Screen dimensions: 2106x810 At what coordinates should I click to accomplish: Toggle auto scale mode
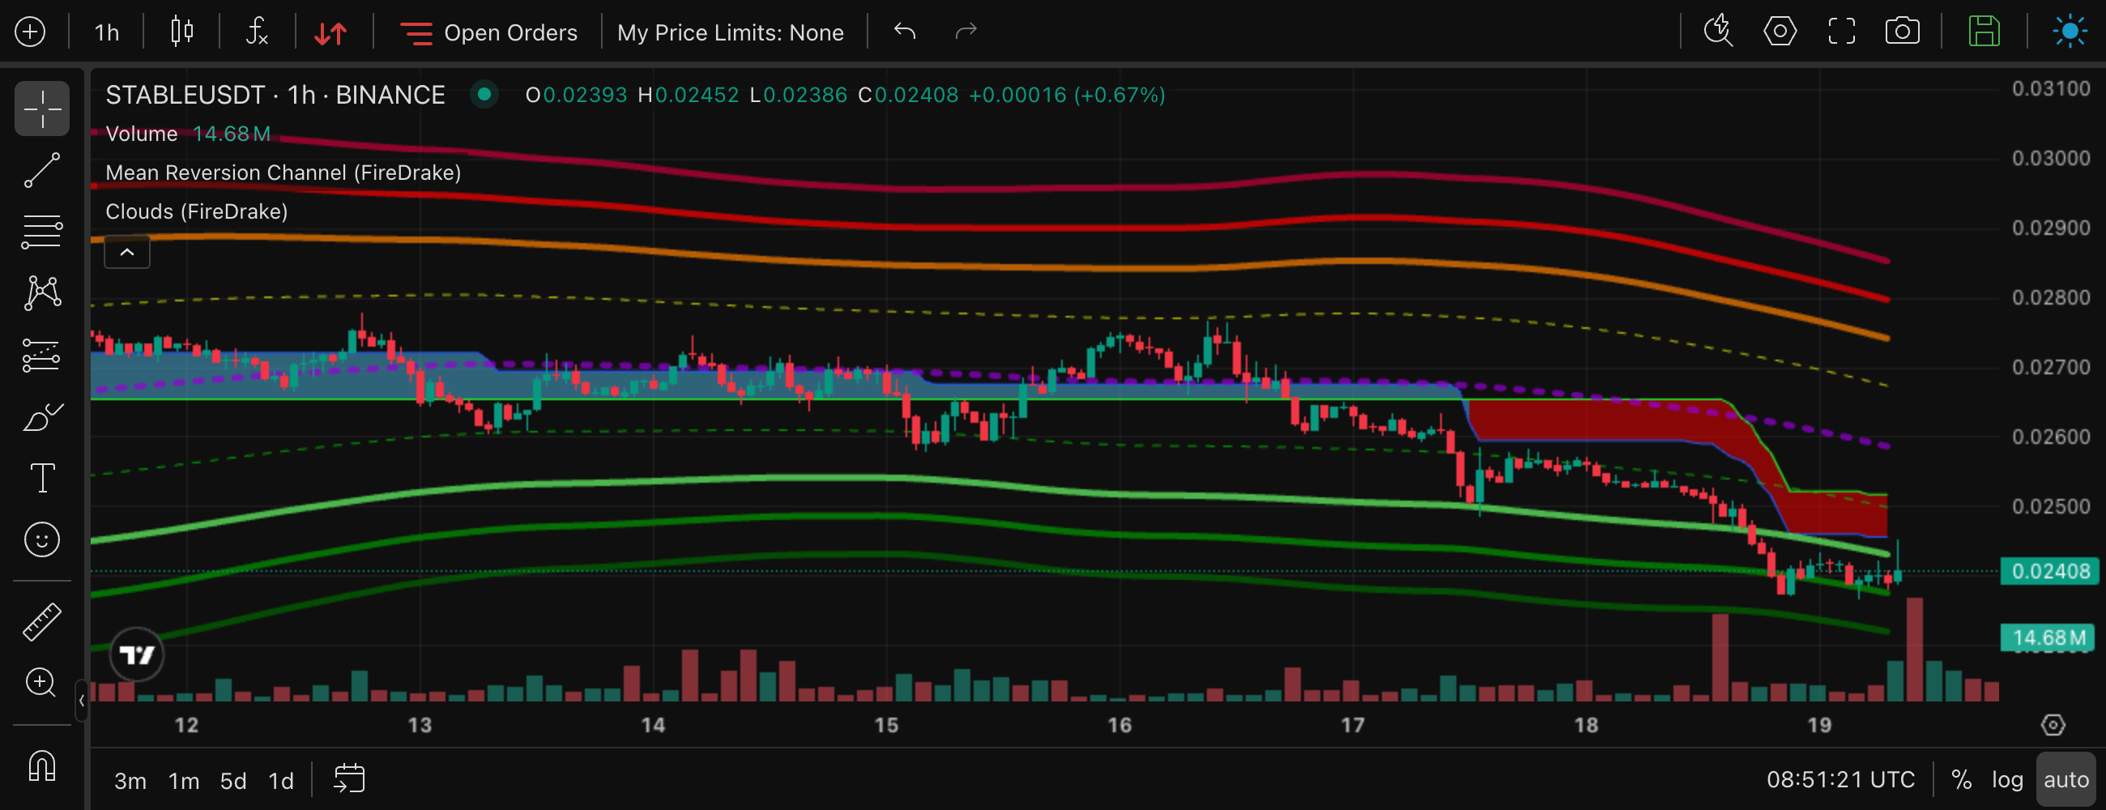point(2066,780)
